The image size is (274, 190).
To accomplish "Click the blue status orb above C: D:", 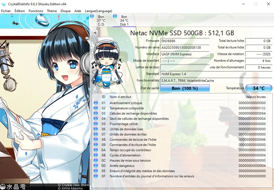I will (x=92, y=16).
